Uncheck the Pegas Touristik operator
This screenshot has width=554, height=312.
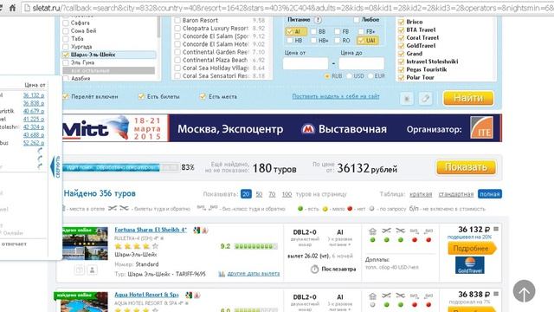(x=401, y=69)
